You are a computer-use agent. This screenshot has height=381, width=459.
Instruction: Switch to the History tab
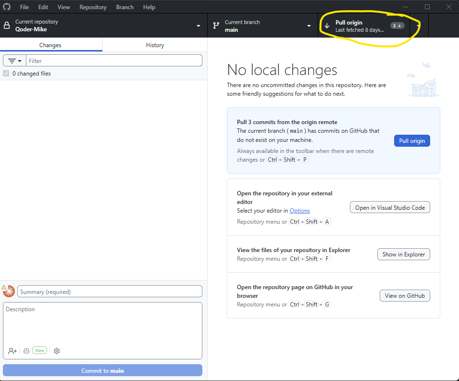coord(155,45)
